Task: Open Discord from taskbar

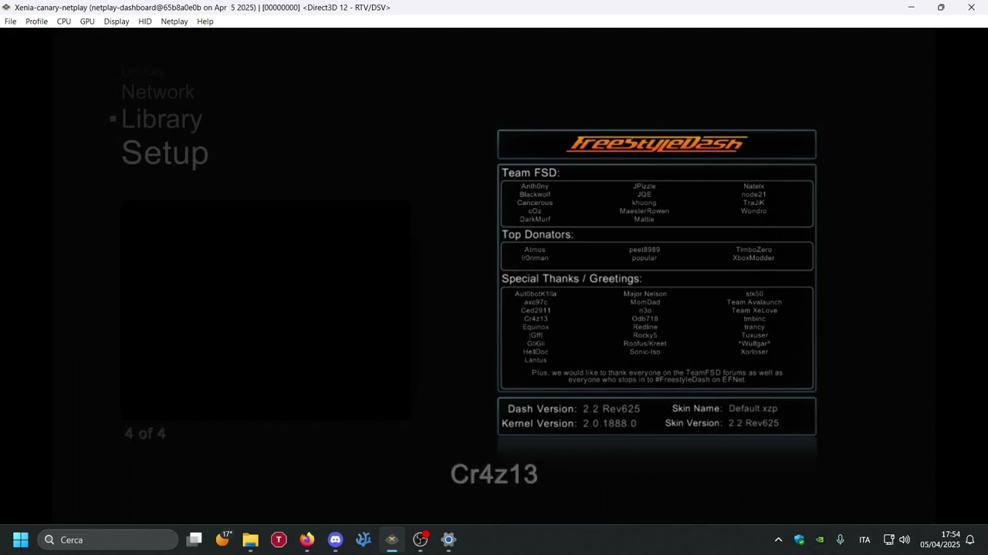Action: (x=335, y=540)
